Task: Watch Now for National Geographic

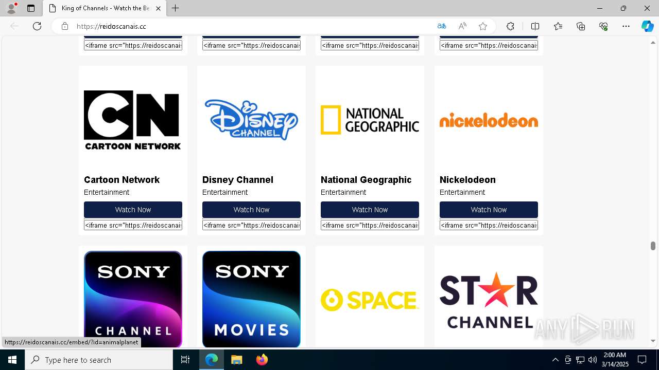Action: point(370,210)
